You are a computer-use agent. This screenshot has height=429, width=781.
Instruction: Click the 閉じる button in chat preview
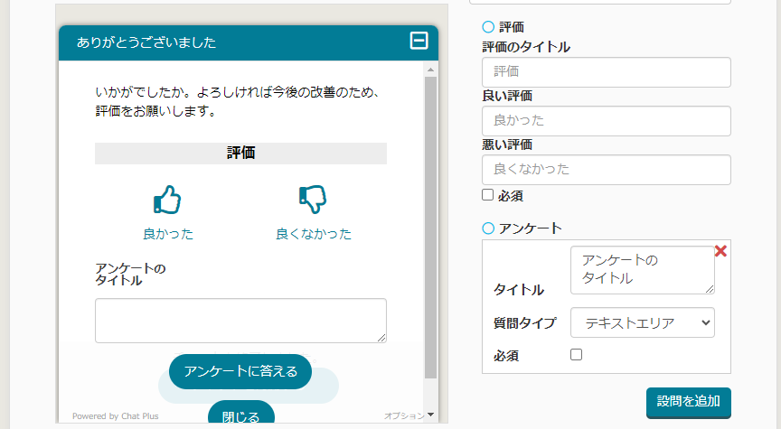coord(240,415)
